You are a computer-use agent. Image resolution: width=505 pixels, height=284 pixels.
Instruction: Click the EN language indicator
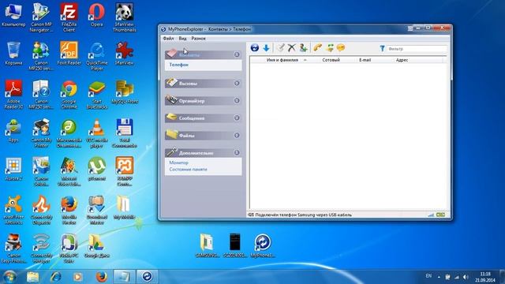pyautogui.click(x=428, y=276)
